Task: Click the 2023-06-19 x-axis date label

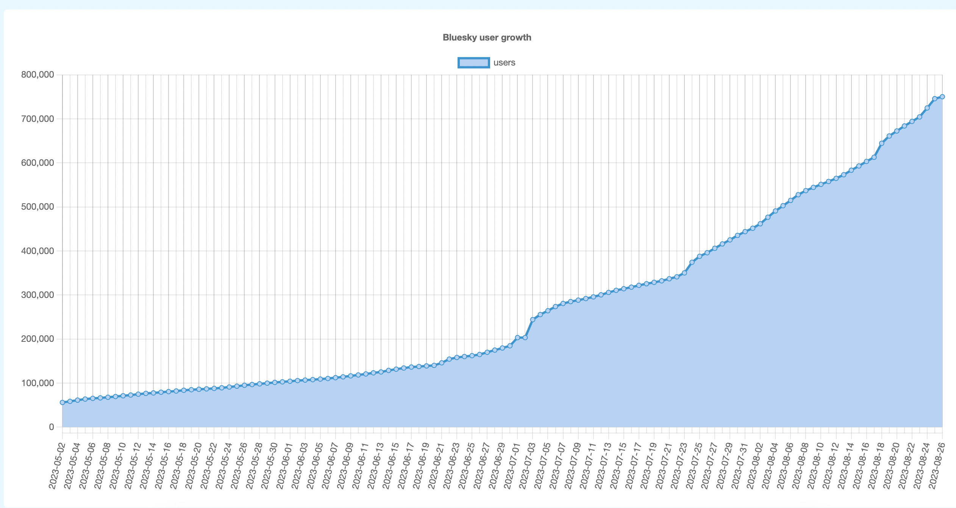Action: [421, 466]
